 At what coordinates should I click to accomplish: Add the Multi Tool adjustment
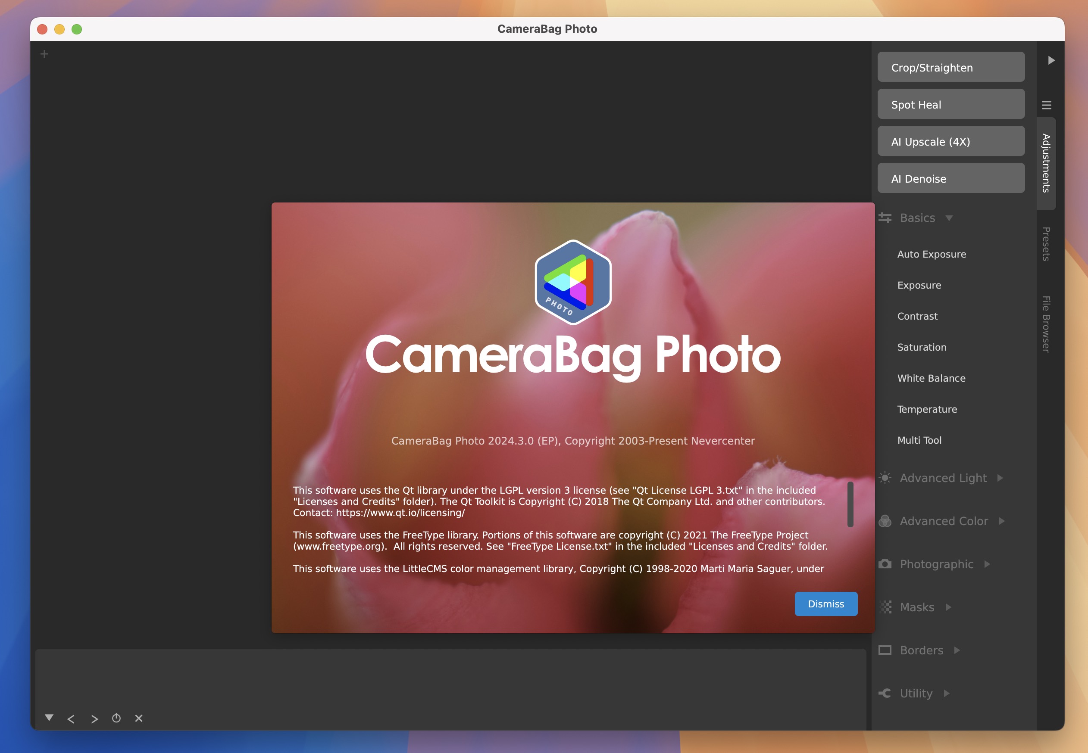(x=919, y=440)
